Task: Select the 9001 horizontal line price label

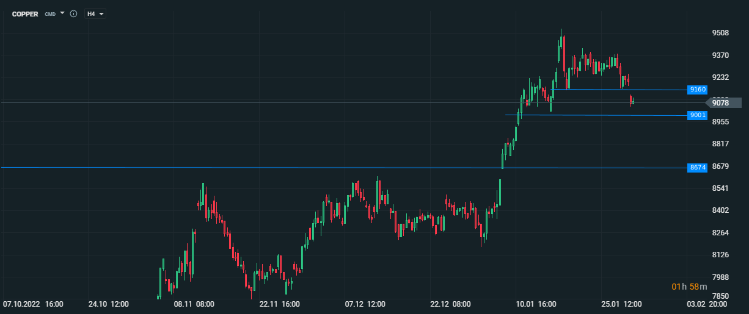Action: tap(698, 115)
